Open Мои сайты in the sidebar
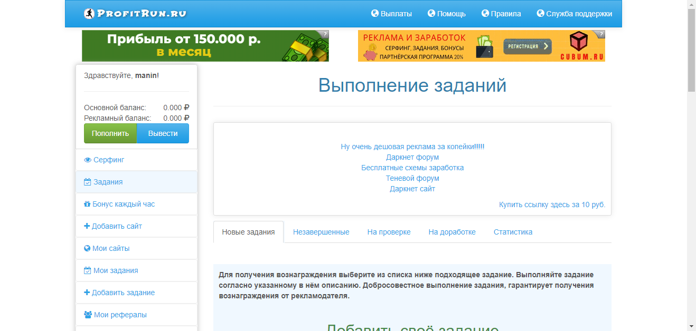696x331 pixels. [136, 248]
